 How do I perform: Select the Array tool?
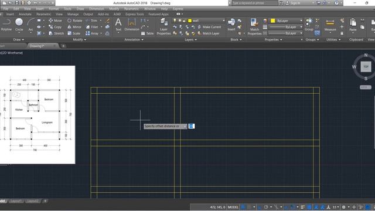92,33
